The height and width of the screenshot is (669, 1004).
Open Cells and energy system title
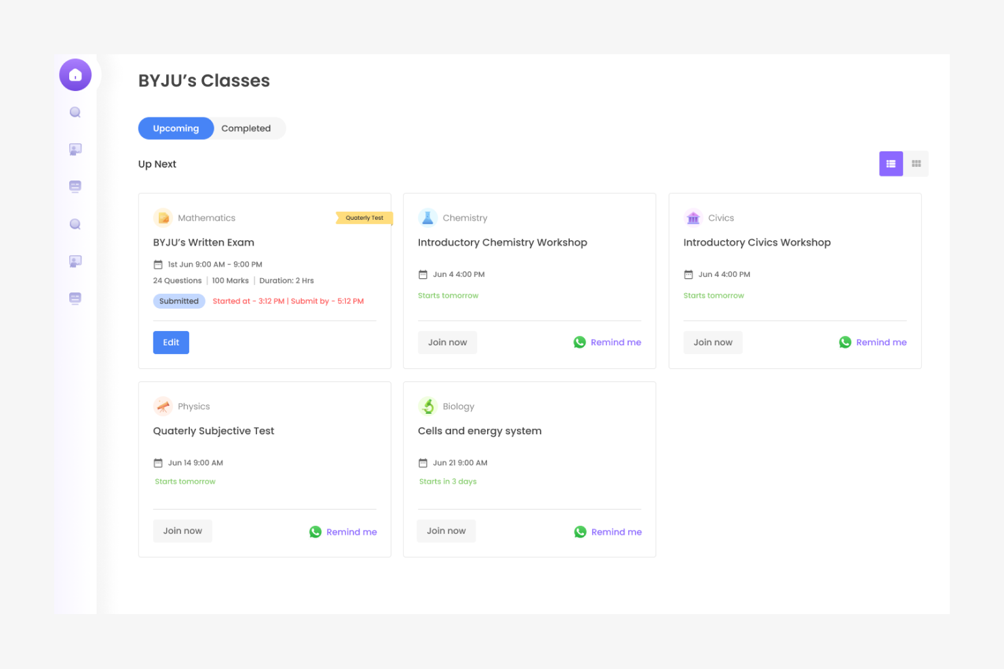(x=480, y=432)
